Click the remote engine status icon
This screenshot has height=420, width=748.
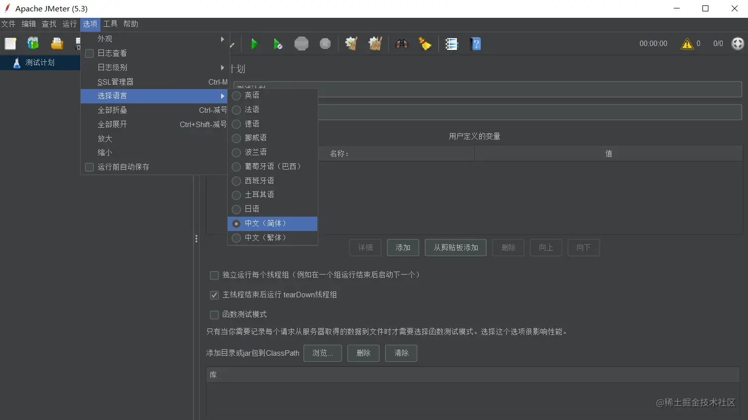point(738,44)
